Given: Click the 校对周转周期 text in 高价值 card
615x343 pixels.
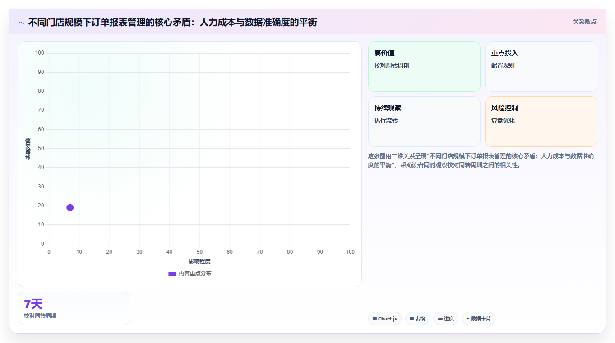Looking at the screenshot, I should (392, 65).
